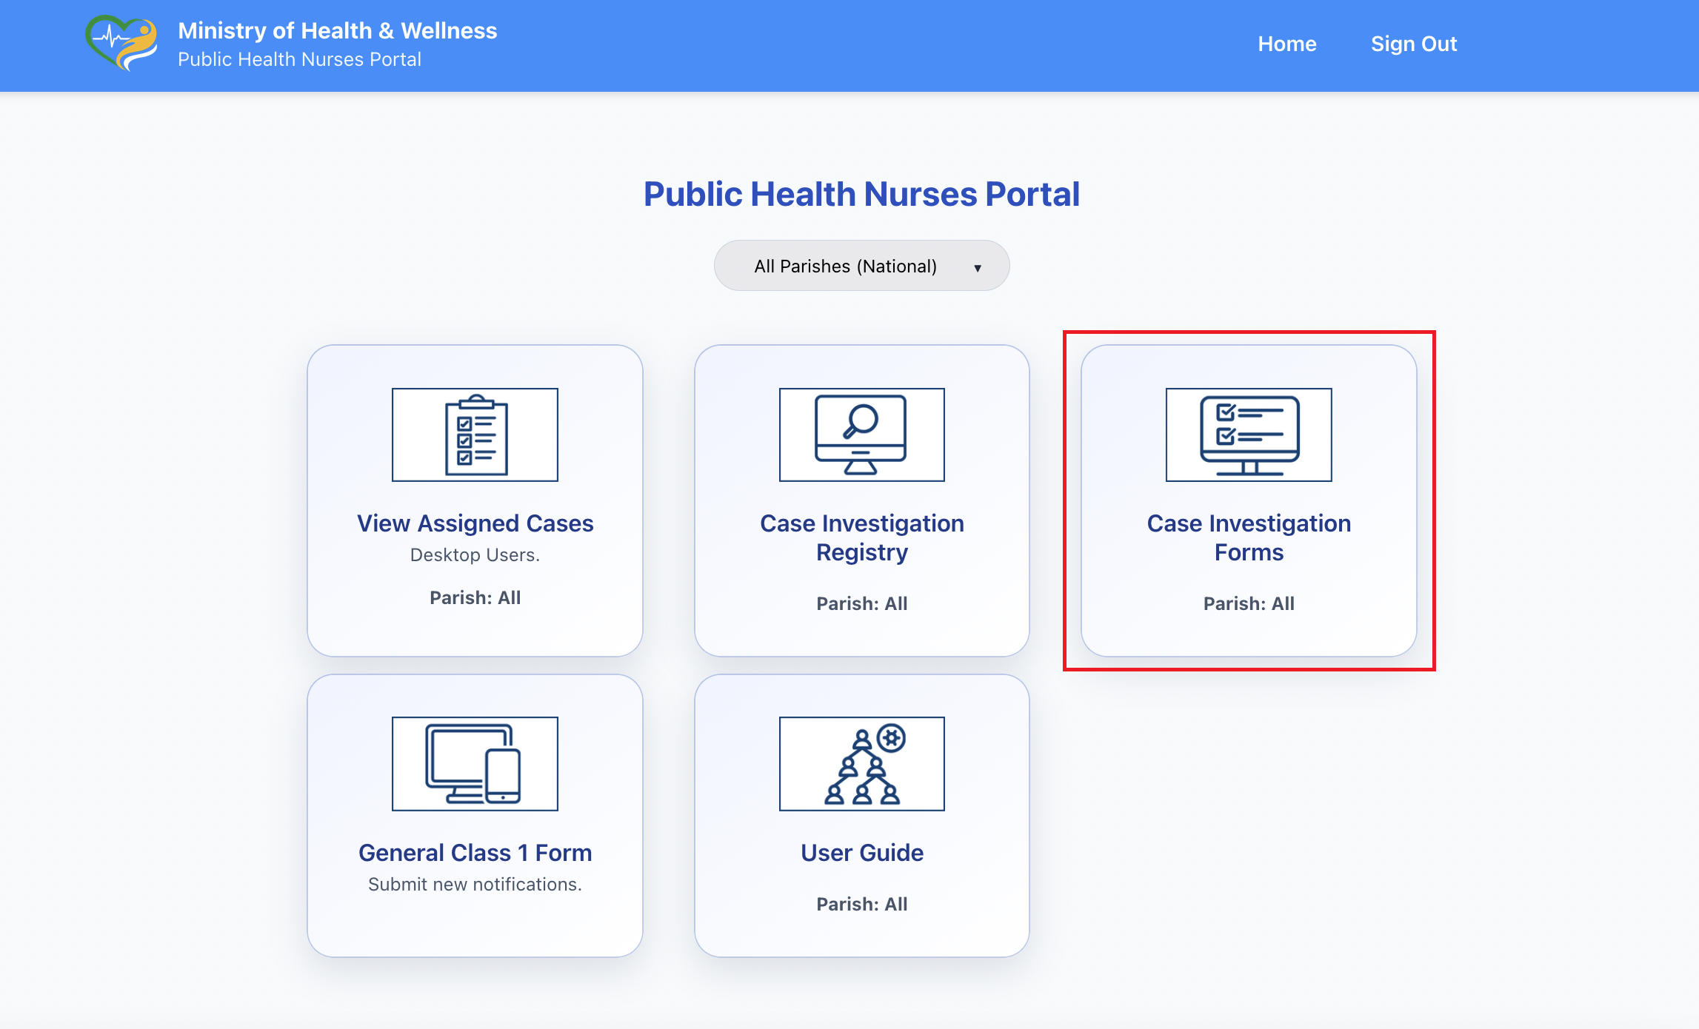
Task: Click the parish dropdown arrow
Action: pyautogui.click(x=978, y=268)
